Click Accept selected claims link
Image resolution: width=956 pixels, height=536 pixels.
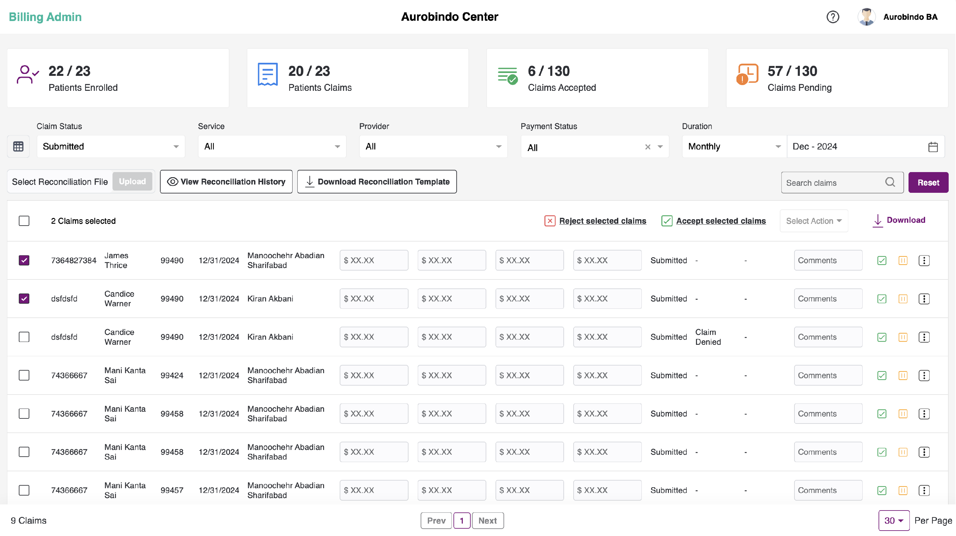(720, 221)
